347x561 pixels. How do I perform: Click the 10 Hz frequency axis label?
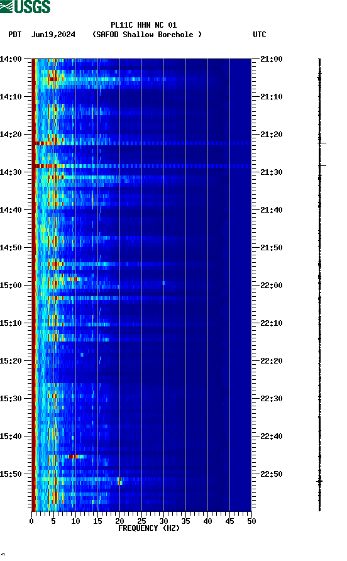click(x=75, y=521)
